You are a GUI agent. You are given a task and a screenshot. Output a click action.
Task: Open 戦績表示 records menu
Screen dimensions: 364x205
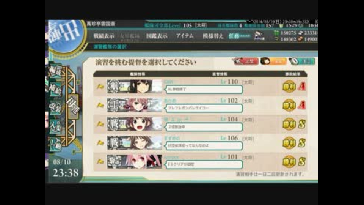pos(104,36)
